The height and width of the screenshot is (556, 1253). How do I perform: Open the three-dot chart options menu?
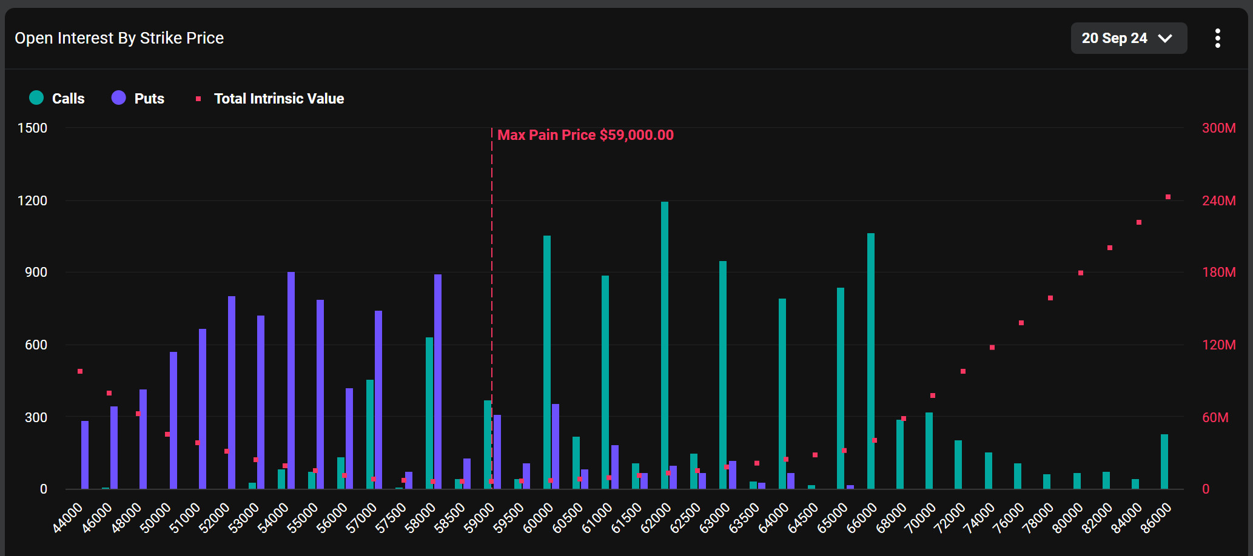[1217, 38]
